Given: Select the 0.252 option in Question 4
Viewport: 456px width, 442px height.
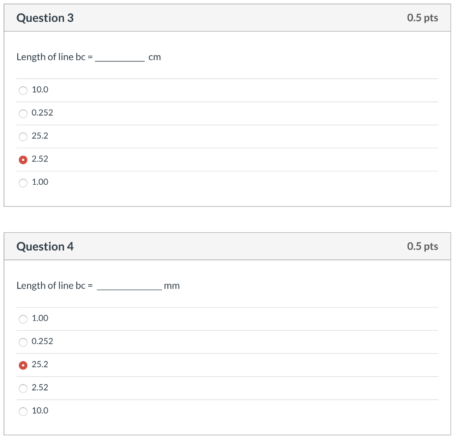Looking at the screenshot, I should click(23, 342).
